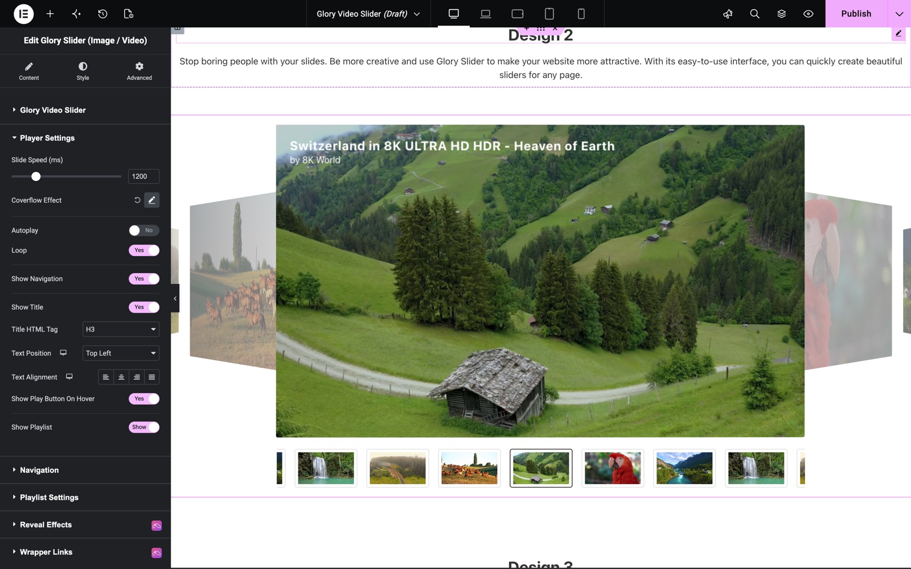Screen dimensions: 911x569
Task: Edit Coverflow Effect with pencil icon
Action: coord(151,200)
